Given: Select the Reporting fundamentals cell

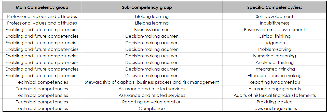Looking at the screenshot, I should click(x=275, y=82).
